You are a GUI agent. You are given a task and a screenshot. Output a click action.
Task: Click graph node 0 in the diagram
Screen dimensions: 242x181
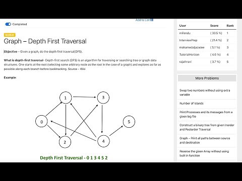pyautogui.click(x=41, y=122)
